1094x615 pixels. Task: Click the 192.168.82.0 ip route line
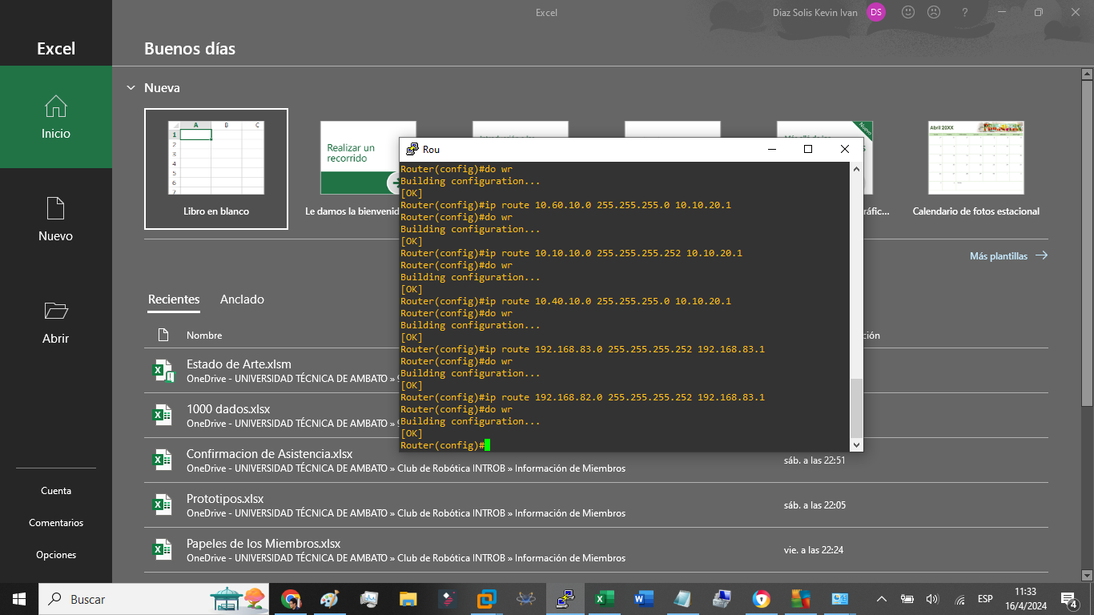click(x=582, y=397)
